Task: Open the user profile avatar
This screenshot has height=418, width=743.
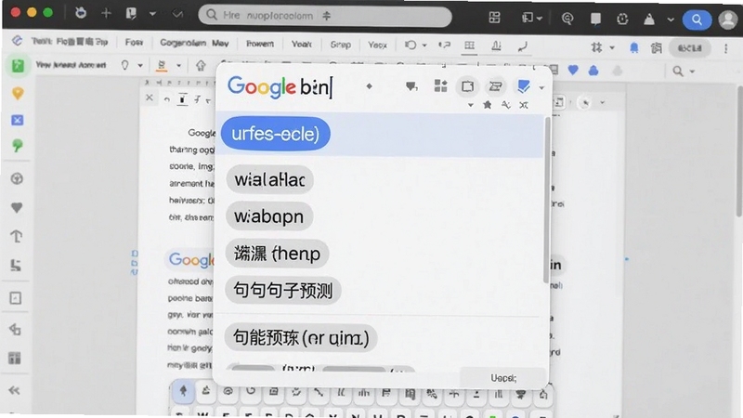Action: tap(728, 20)
